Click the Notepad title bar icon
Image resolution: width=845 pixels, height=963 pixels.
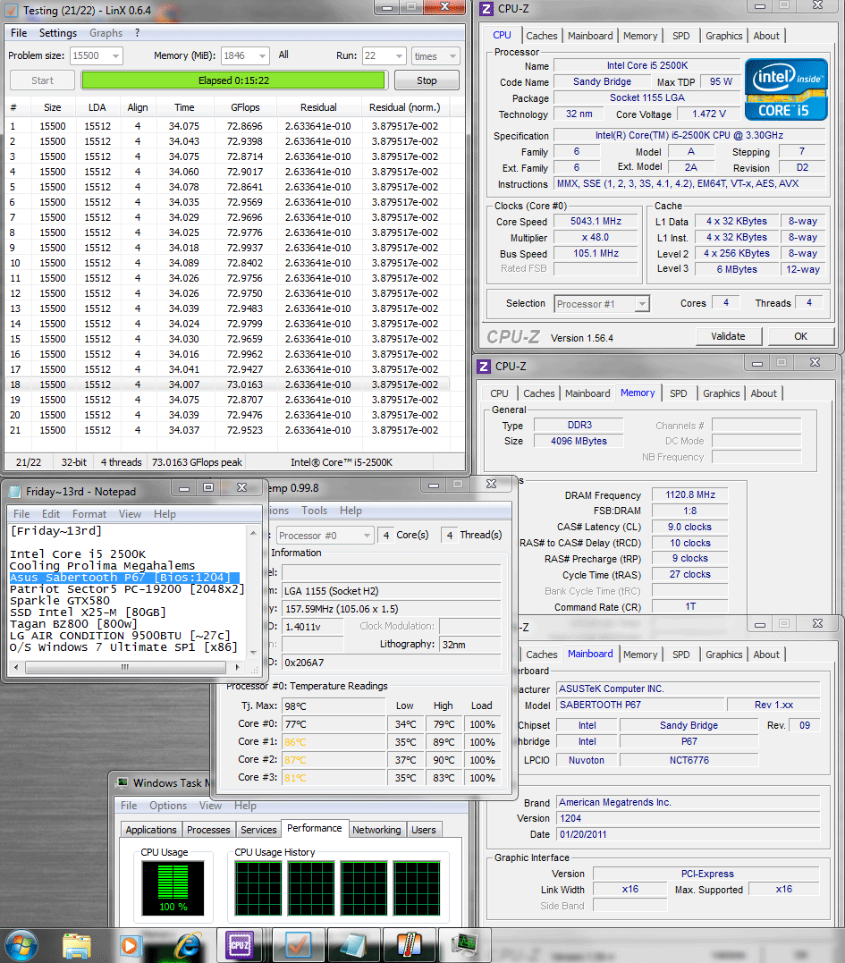tap(14, 491)
